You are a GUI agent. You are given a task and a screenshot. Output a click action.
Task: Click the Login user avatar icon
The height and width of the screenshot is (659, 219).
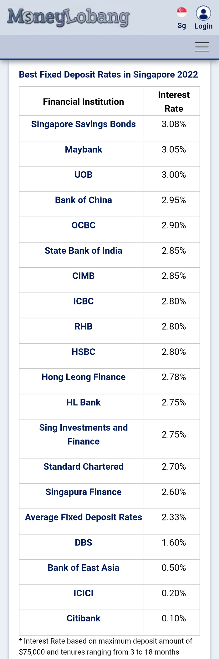click(203, 13)
